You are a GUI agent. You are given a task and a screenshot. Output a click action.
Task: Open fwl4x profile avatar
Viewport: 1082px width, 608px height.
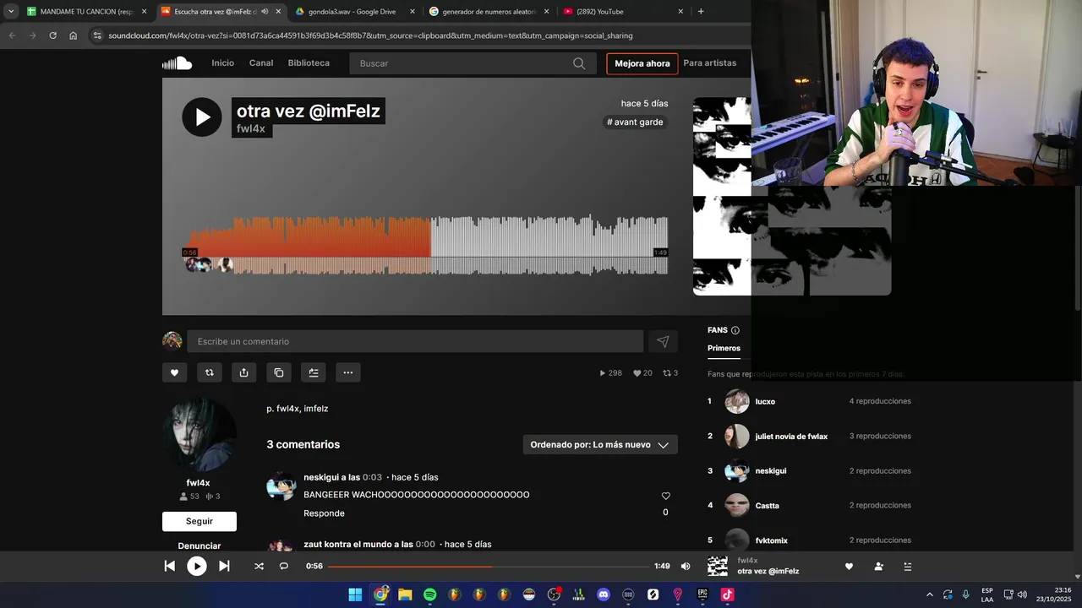pyautogui.click(x=199, y=434)
